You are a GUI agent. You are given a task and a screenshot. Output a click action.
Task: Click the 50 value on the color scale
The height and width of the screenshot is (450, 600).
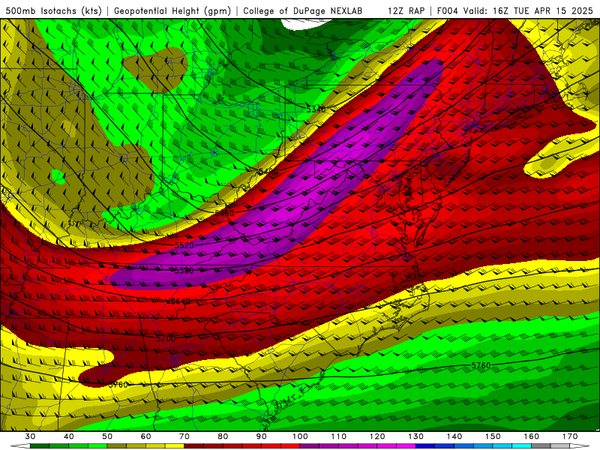pyautogui.click(x=107, y=436)
